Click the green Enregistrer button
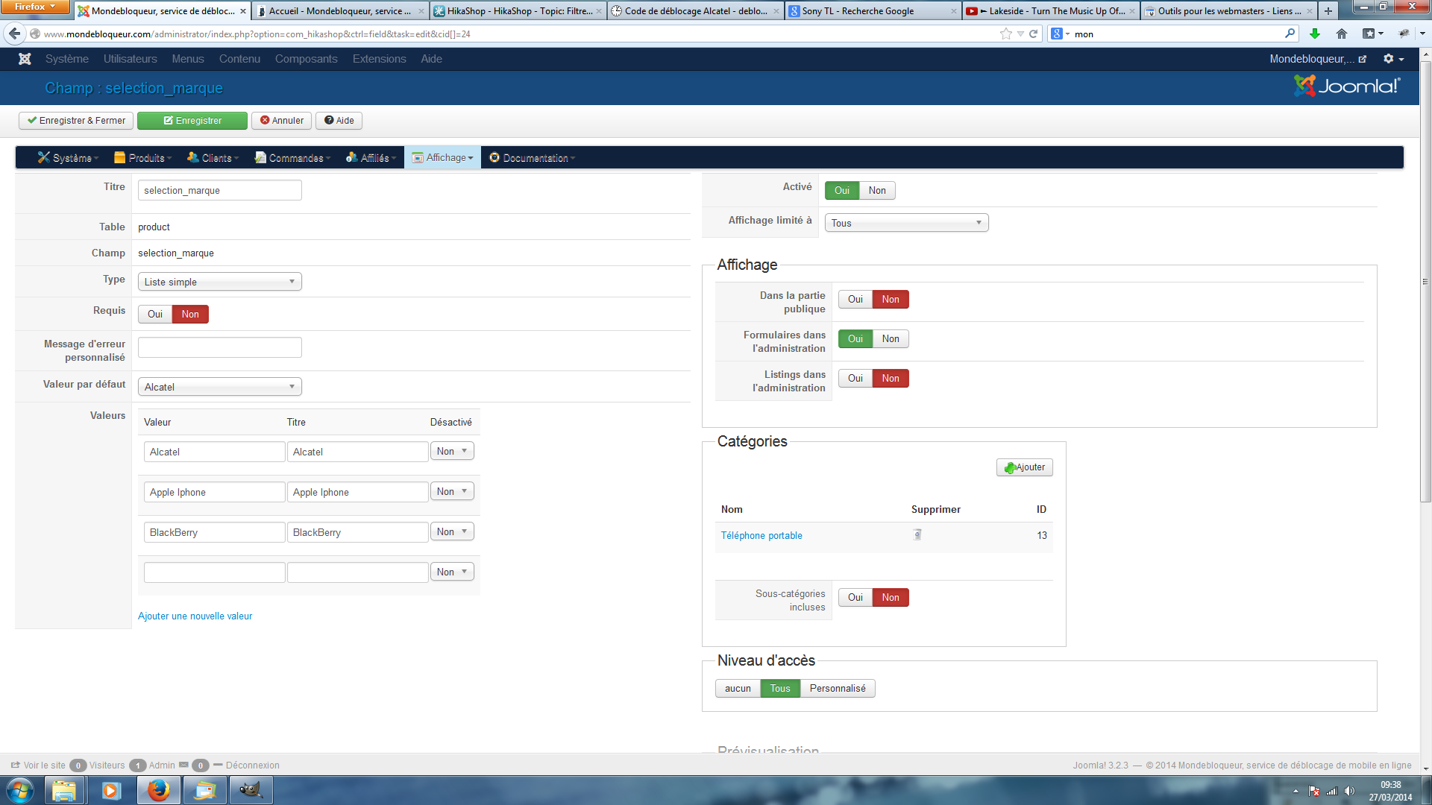 click(x=192, y=121)
